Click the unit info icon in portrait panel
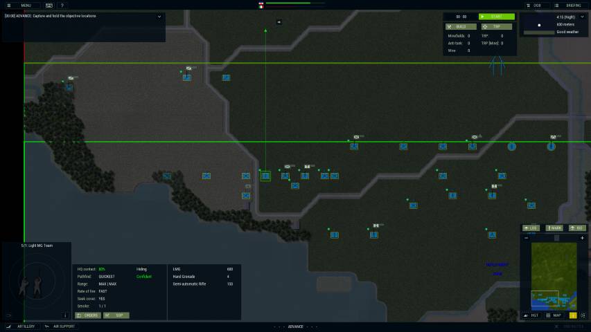This screenshot has width=591, height=332. click(x=65, y=315)
